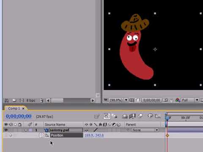Collapse the sammy.psd layer twirl arrow
The height and width of the screenshot is (152, 203).
coord(25,130)
